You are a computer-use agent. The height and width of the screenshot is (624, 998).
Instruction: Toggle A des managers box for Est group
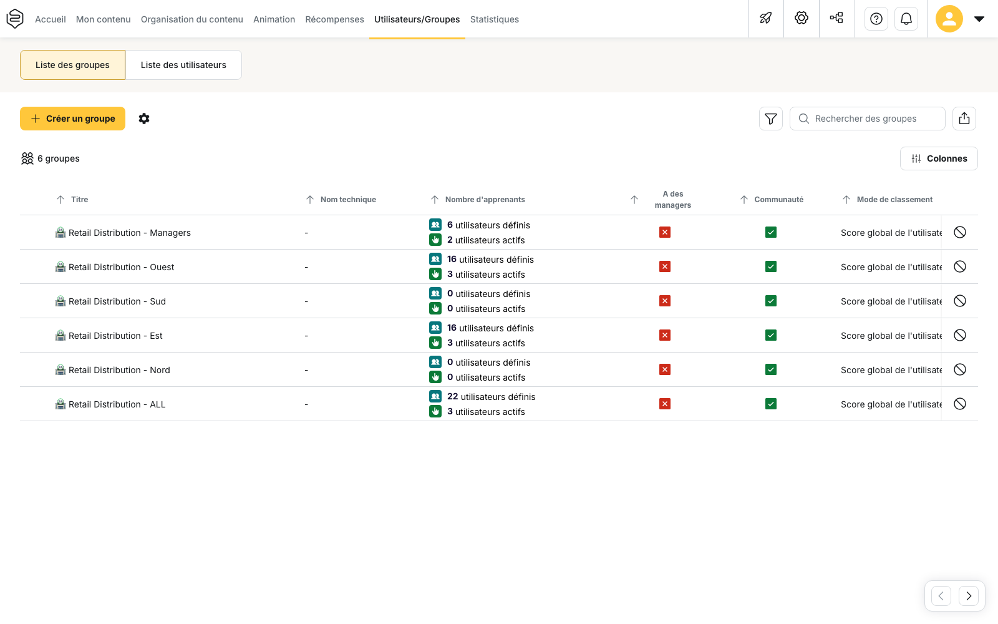click(x=665, y=335)
